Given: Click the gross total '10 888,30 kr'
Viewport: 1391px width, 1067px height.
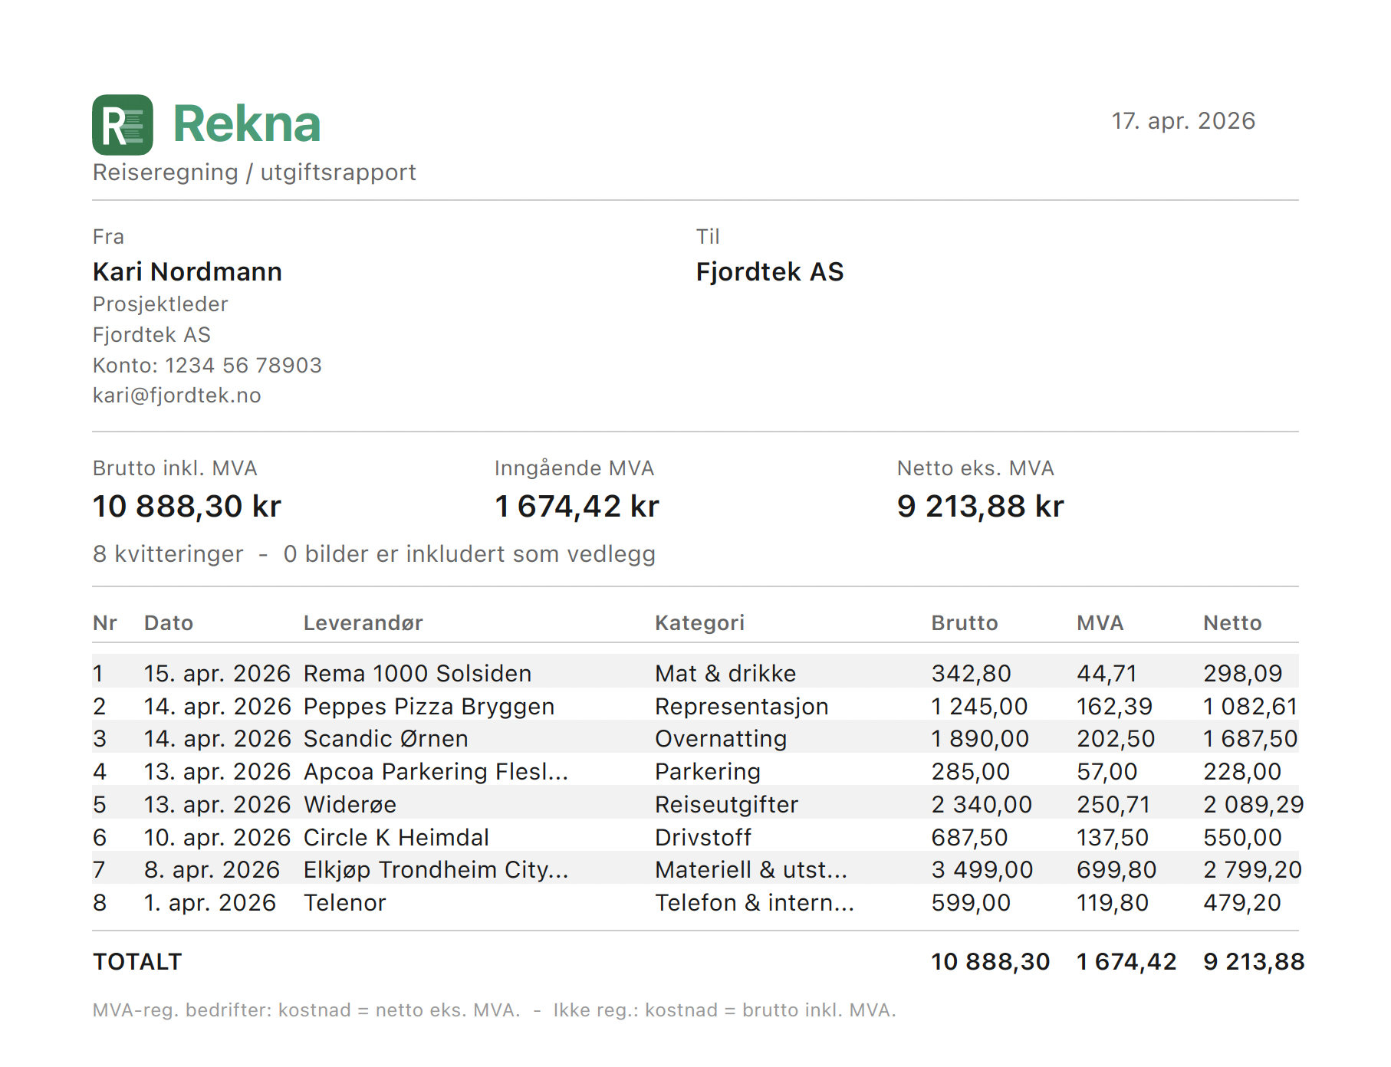Looking at the screenshot, I should coord(187,507).
